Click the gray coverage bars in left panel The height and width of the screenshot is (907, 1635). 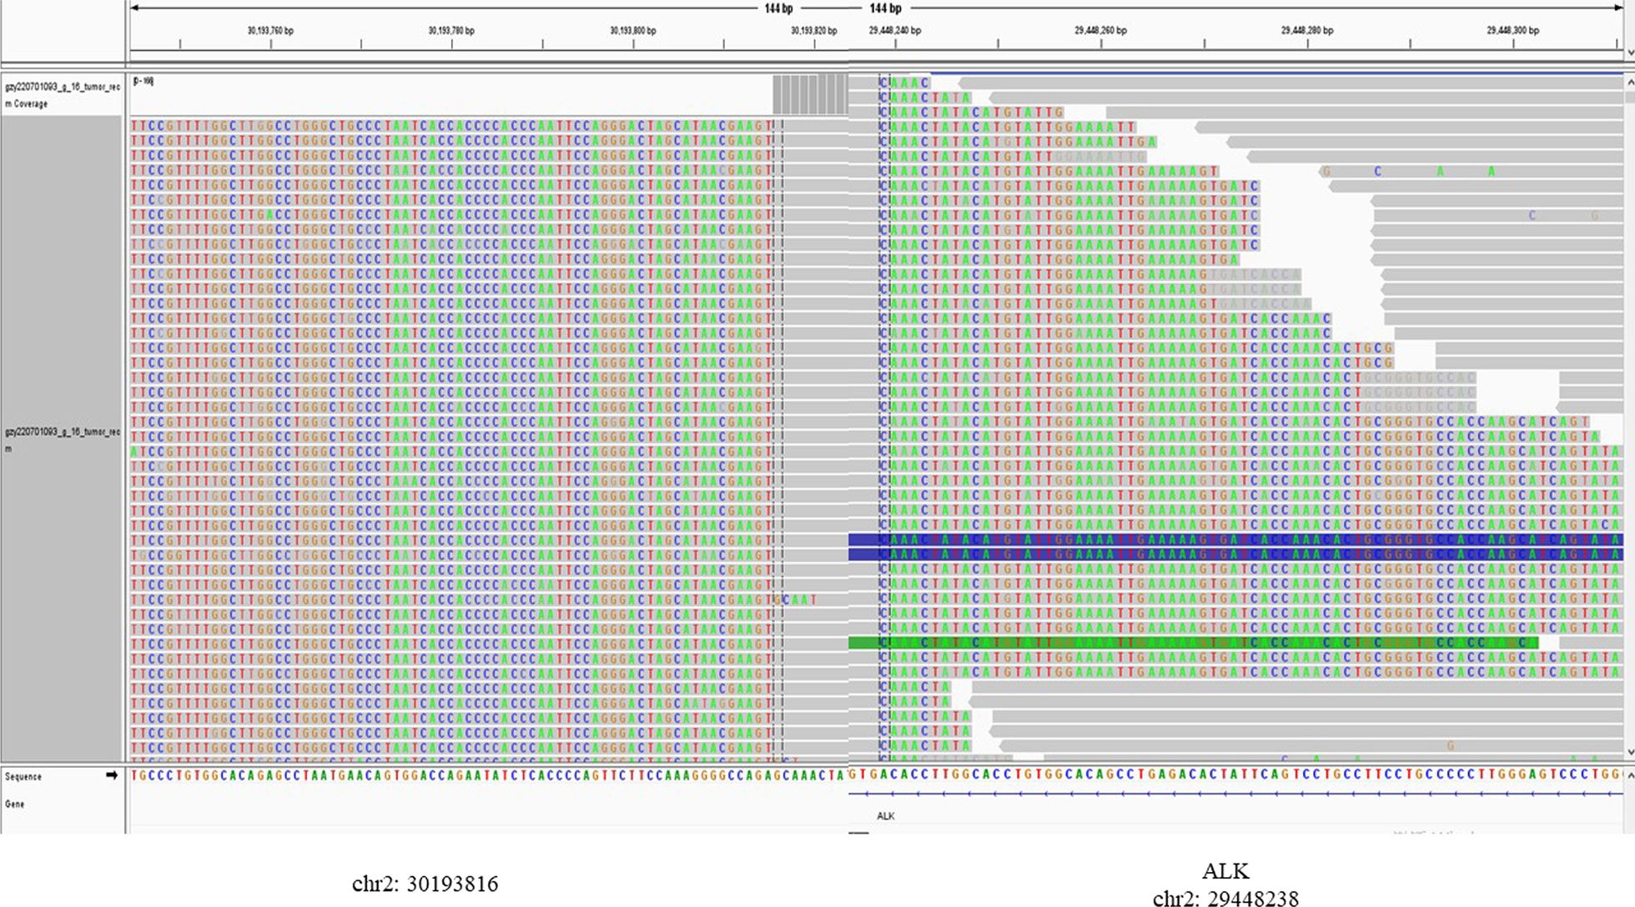pos(810,94)
